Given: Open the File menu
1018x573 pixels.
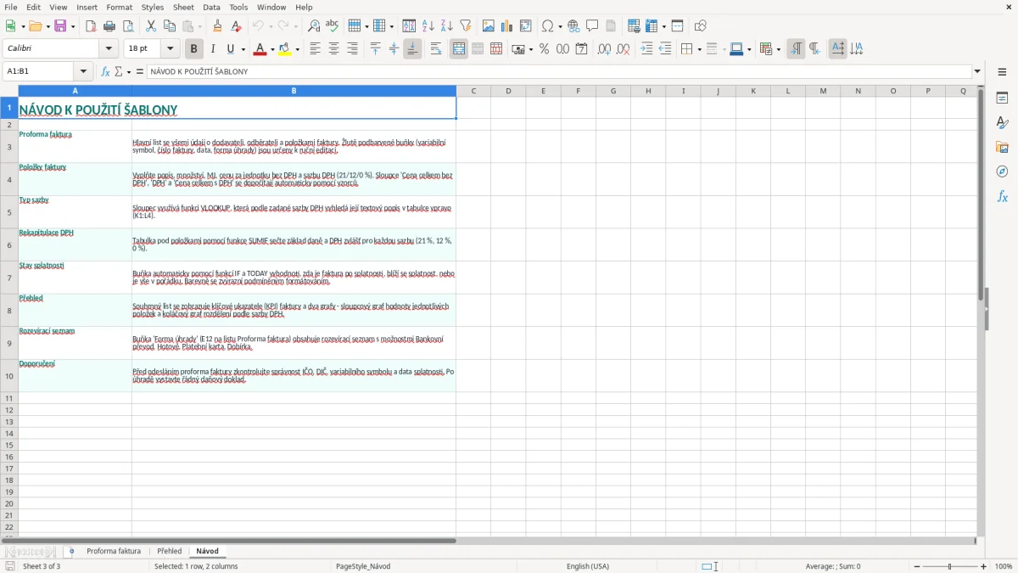Looking at the screenshot, I should [x=11, y=7].
